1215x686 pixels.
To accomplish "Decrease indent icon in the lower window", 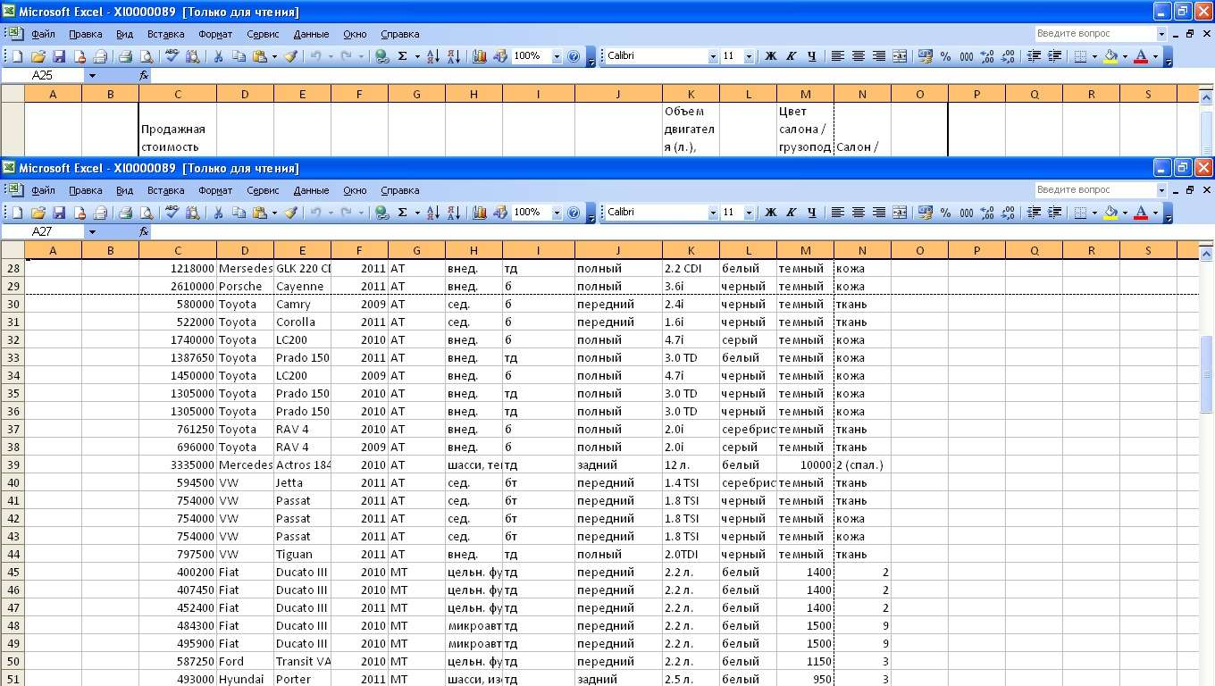I will [x=1034, y=213].
